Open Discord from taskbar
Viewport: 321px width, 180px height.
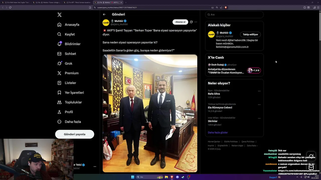(178, 177)
